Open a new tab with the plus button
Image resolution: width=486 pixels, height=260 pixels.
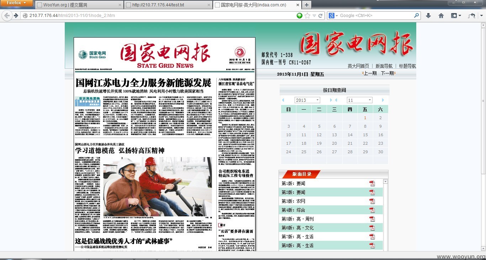click(307, 5)
